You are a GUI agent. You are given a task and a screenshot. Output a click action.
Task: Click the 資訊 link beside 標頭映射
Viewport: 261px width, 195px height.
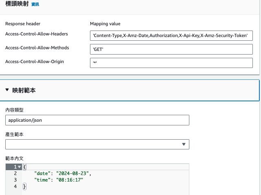(35, 4)
